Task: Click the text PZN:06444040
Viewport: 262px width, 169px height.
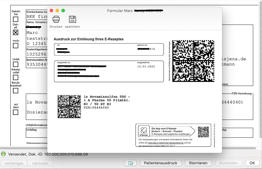Action: (96, 108)
